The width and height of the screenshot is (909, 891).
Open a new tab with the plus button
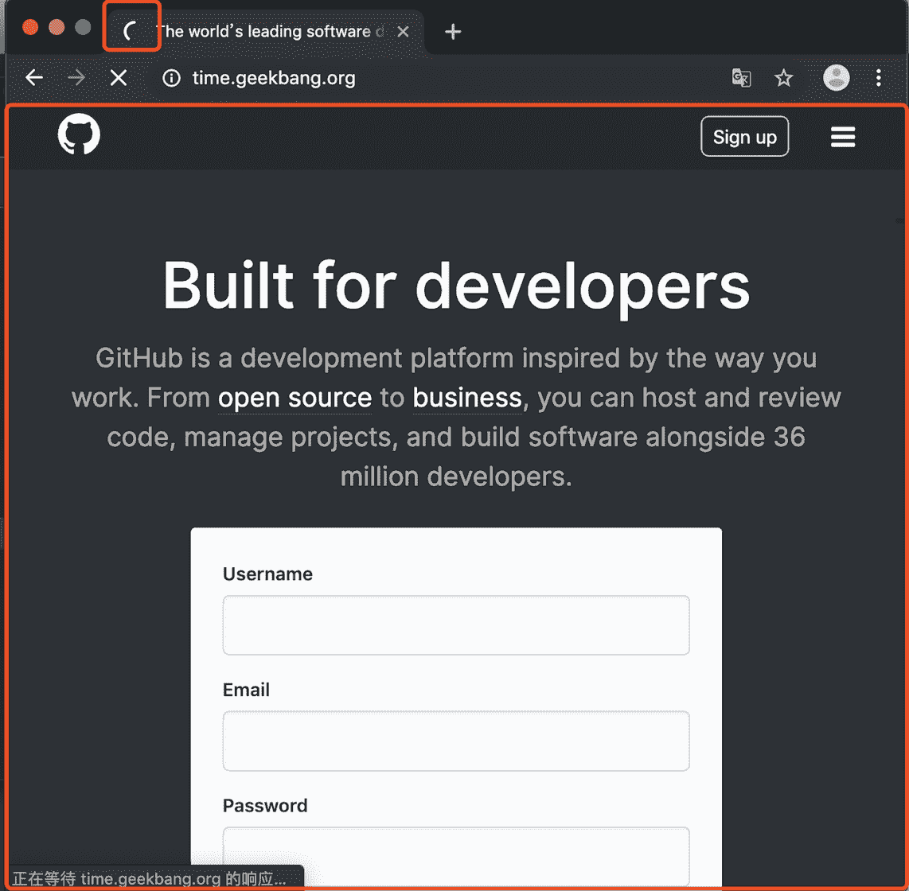pos(453,31)
